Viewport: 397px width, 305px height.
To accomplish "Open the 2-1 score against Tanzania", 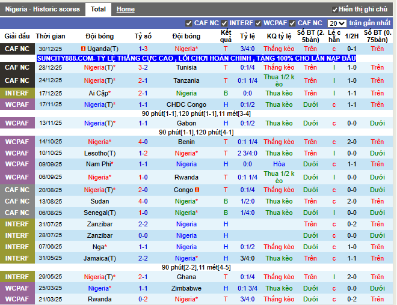I will pos(143,80).
